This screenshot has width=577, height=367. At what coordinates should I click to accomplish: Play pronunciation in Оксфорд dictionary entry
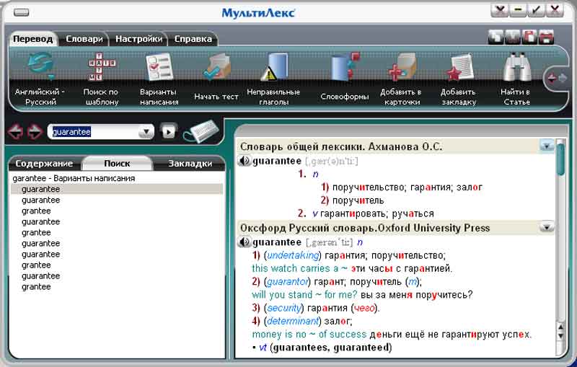244,242
